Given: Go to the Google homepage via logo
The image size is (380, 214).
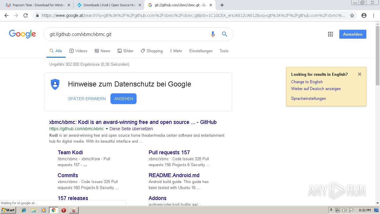Looking at the screenshot, I should pos(22,34).
